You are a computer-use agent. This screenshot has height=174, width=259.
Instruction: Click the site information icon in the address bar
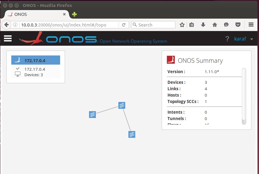point(15,25)
